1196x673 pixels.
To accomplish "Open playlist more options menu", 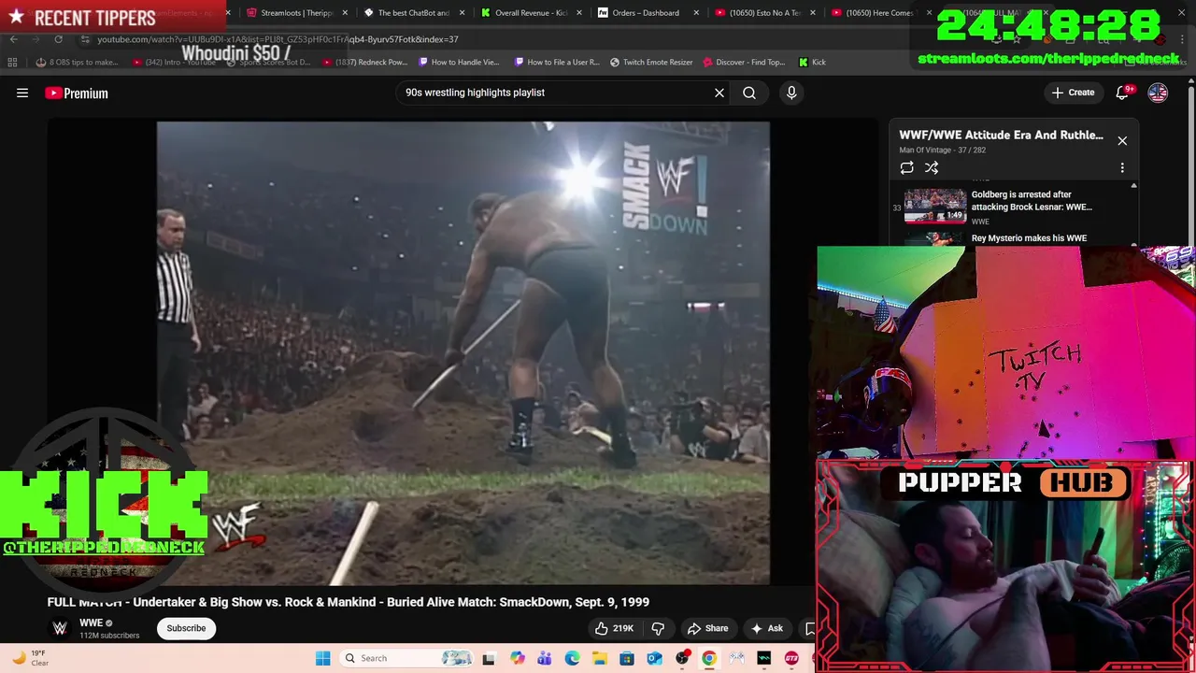I will click(1122, 168).
